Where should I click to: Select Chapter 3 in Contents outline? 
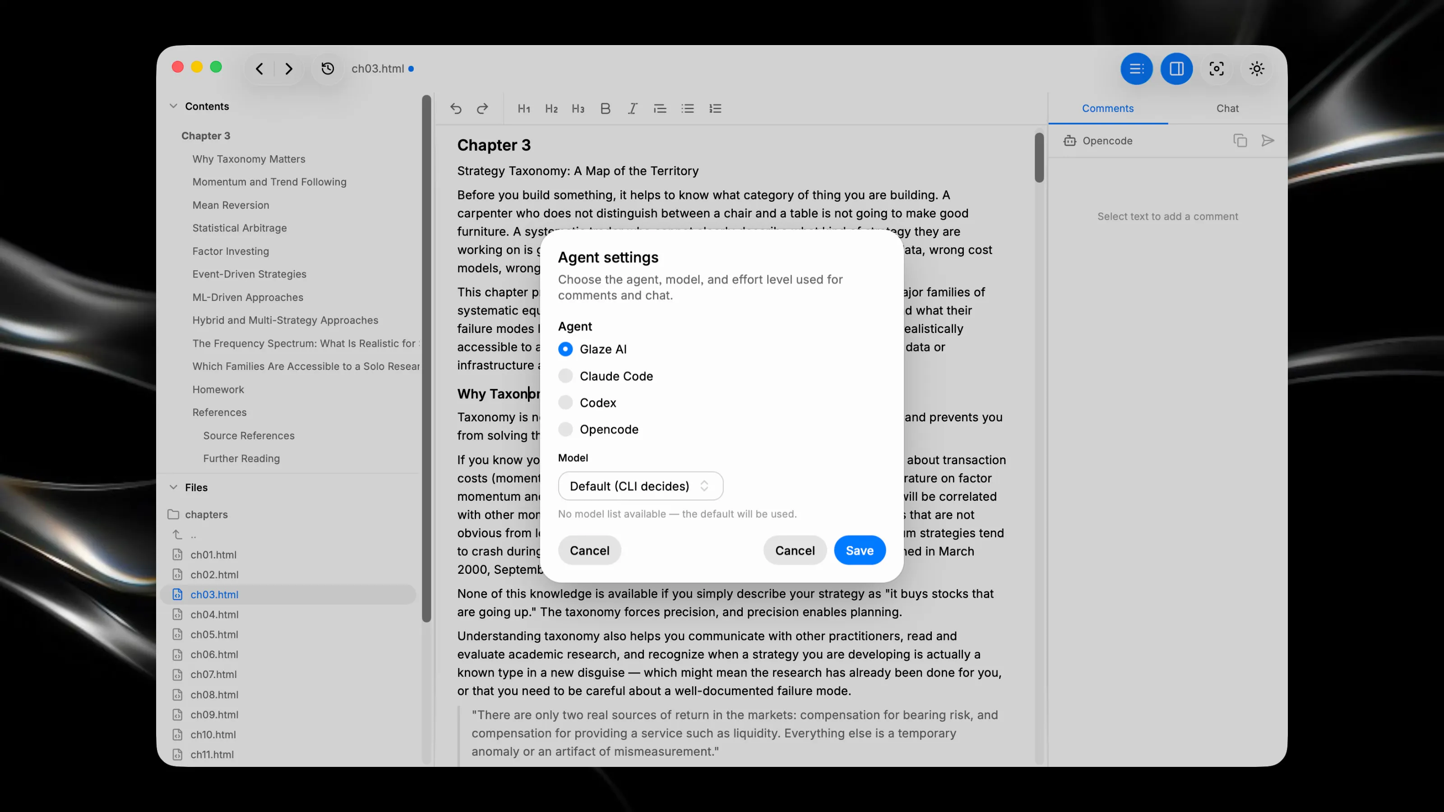[x=206, y=136]
